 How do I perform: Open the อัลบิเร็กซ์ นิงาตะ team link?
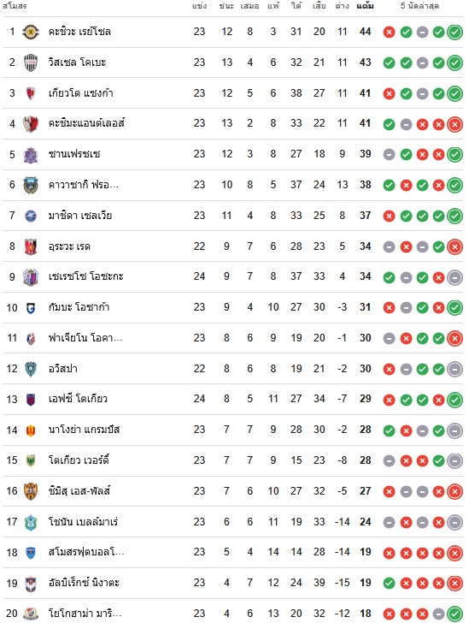click(84, 583)
